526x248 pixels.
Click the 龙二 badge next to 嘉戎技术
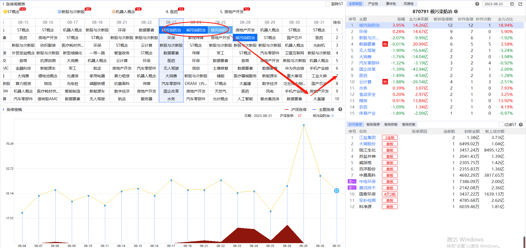coord(352,188)
